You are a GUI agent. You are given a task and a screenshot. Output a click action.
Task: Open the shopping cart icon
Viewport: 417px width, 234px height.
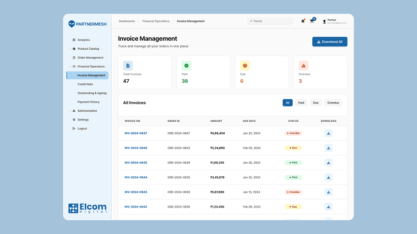(x=312, y=21)
